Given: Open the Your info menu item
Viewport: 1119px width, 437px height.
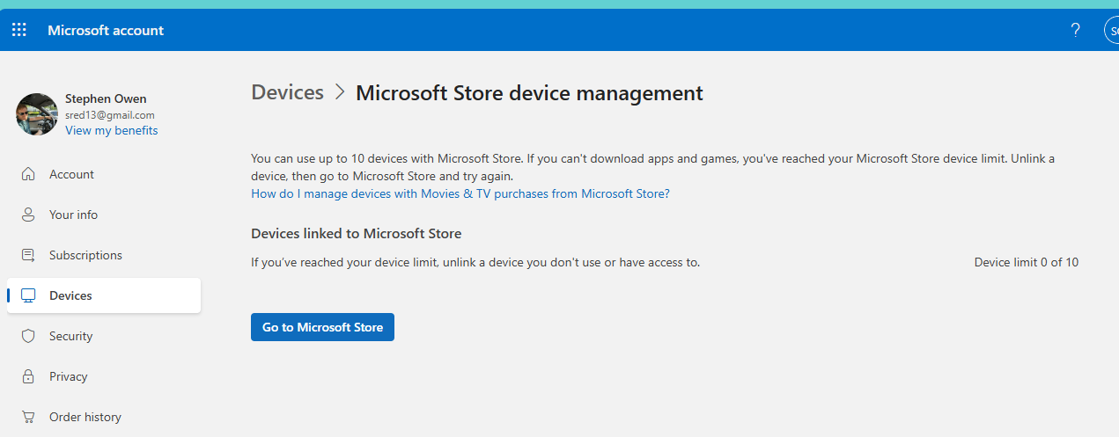Looking at the screenshot, I should point(104,215).
